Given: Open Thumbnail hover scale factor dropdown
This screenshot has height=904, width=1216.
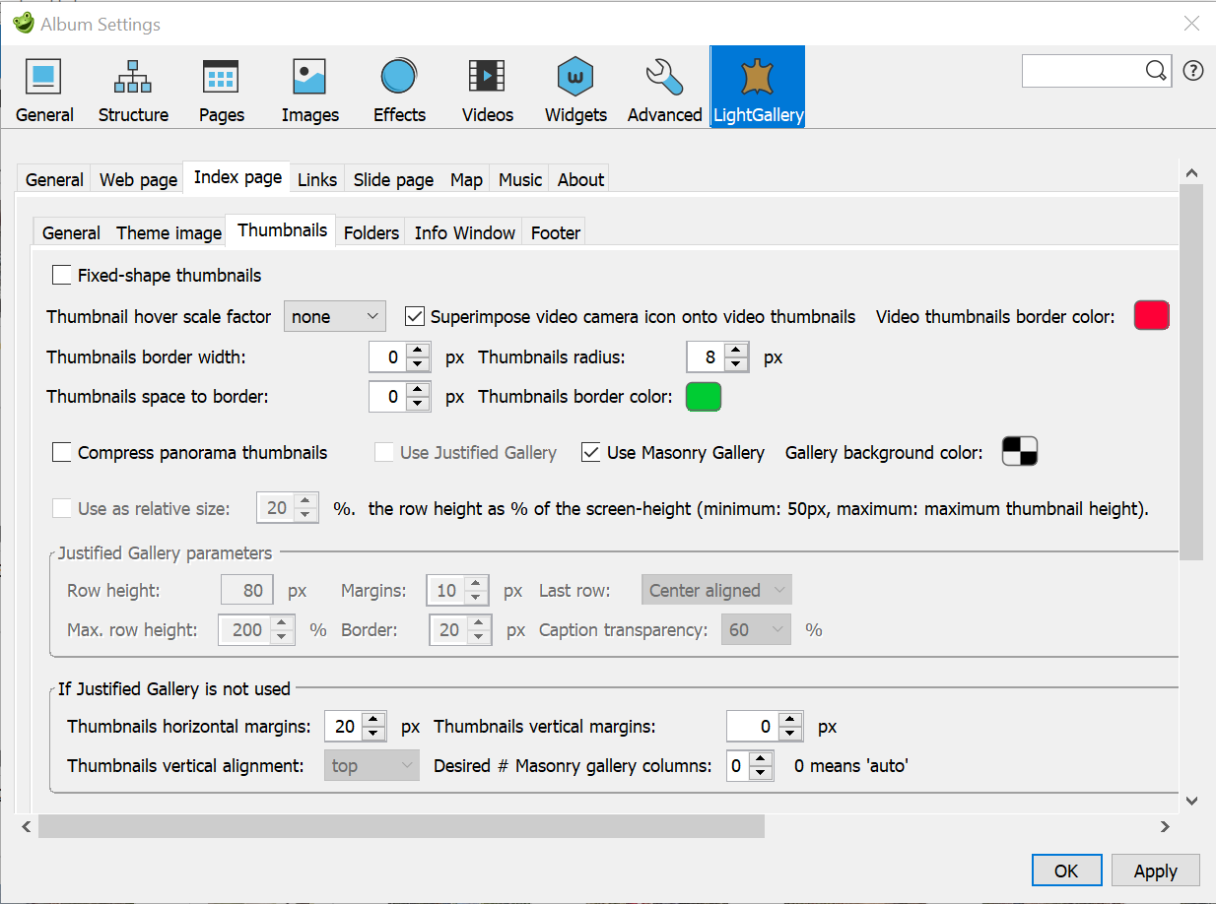Looking at the screenshot, I should pos(335,317).
